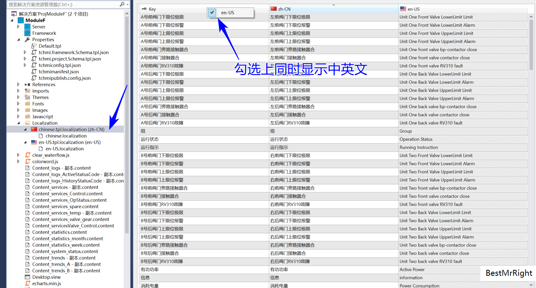Click US flag icon of en-US.tpl.localization

[x=34, y=142]
